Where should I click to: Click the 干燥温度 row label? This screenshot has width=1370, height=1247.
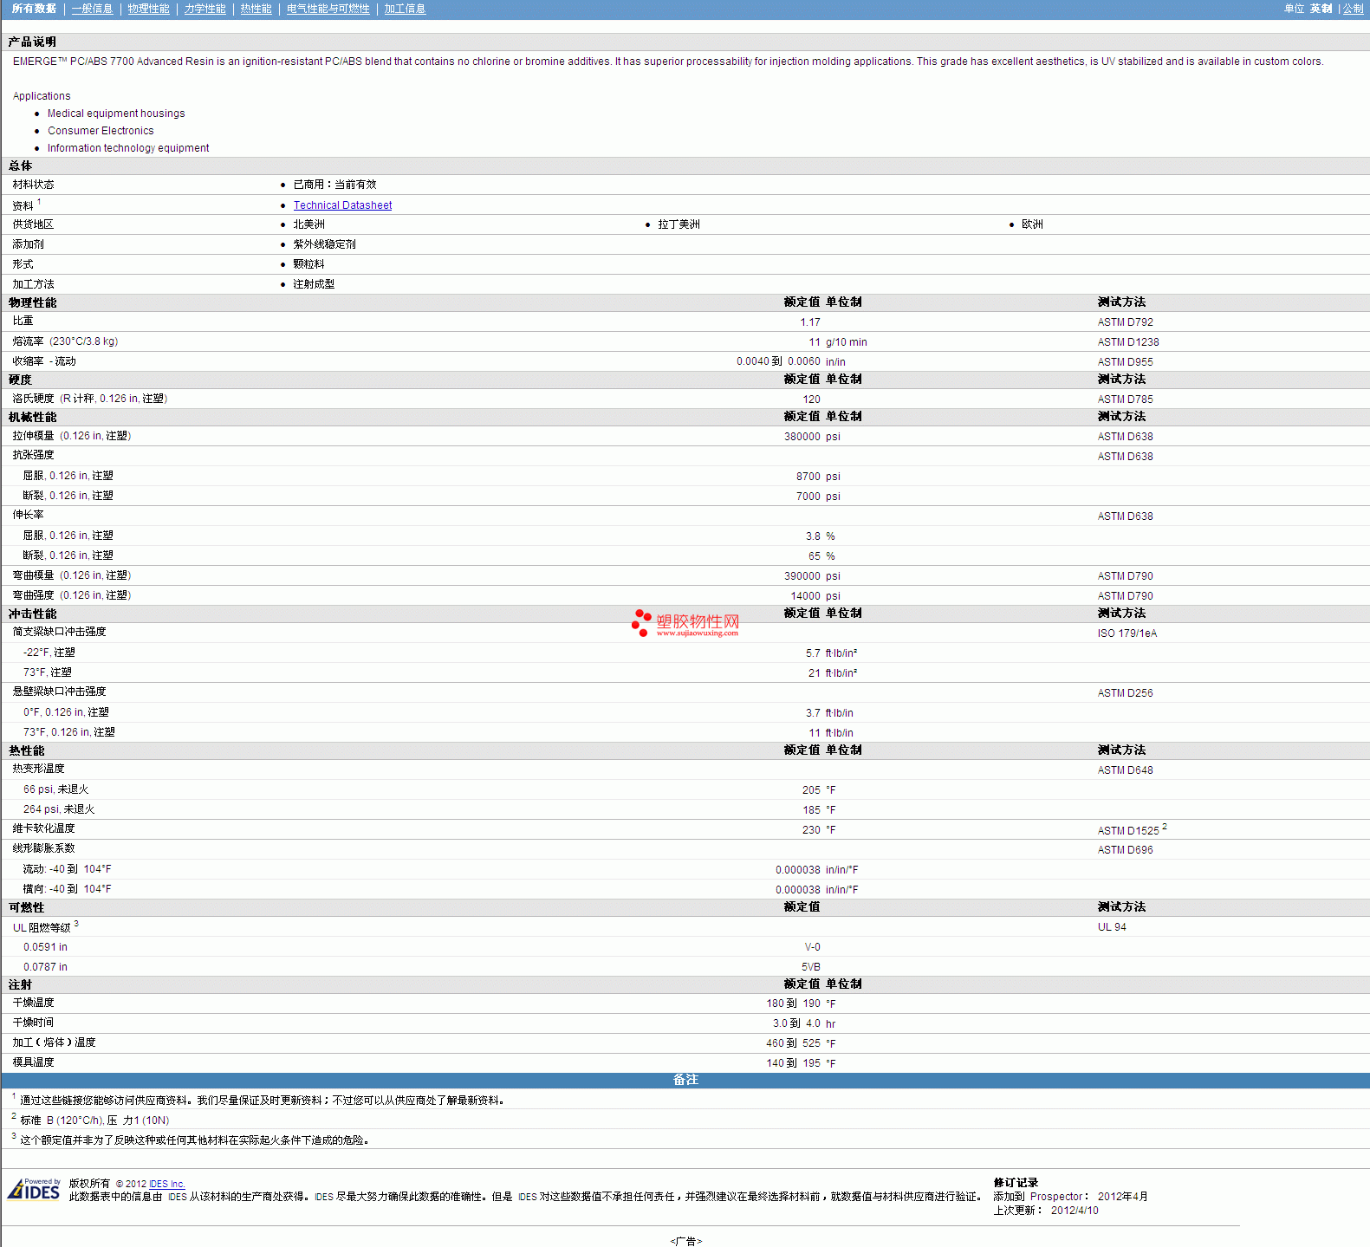(33, 1003)
